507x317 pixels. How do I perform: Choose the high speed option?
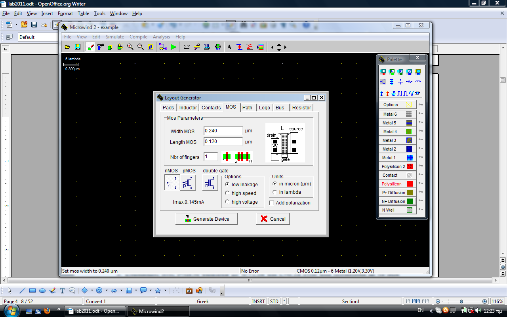pyautogui.click(x=240, y=193)
